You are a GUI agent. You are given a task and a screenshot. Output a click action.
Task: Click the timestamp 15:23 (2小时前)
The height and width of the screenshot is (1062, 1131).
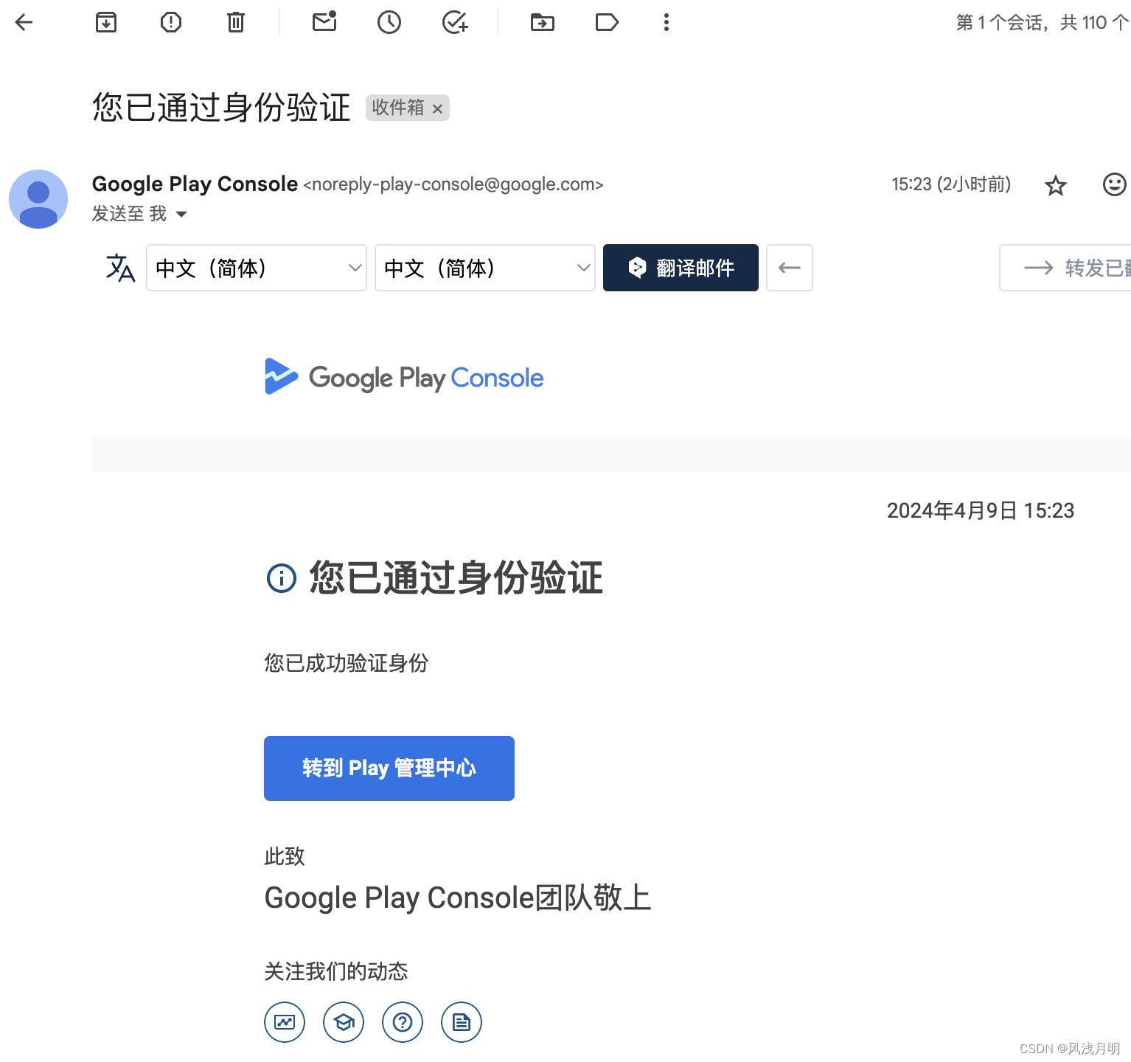tap(951, 184)
